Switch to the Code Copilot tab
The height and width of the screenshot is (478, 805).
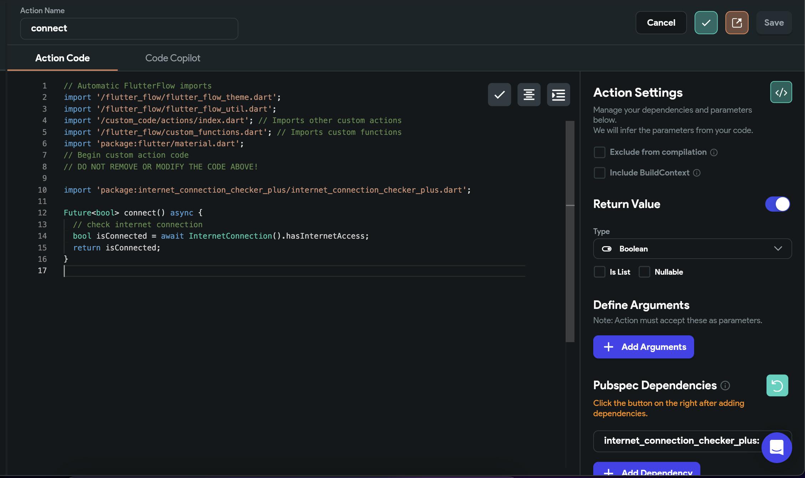click(x=173, y=58)
